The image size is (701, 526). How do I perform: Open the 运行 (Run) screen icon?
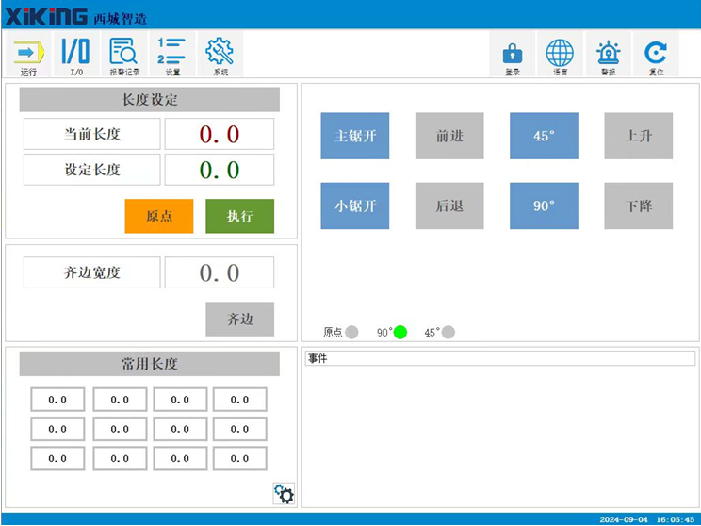tap(28, 54)
